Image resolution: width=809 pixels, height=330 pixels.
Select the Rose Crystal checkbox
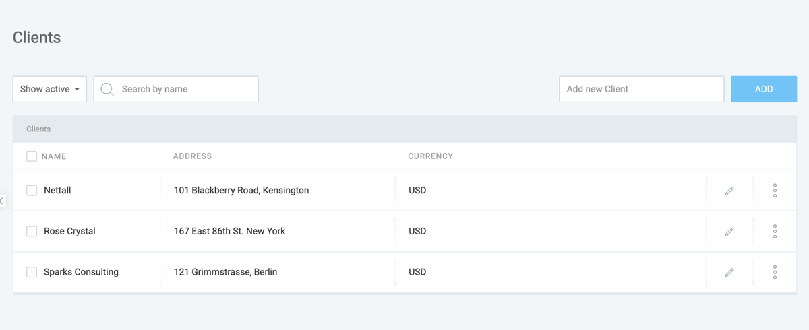32,232
